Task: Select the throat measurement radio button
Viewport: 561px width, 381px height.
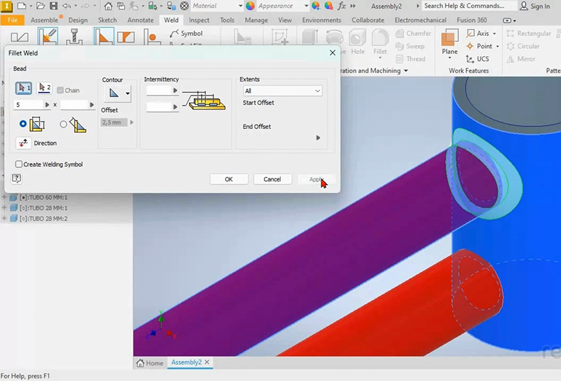Action: point(63,124)
